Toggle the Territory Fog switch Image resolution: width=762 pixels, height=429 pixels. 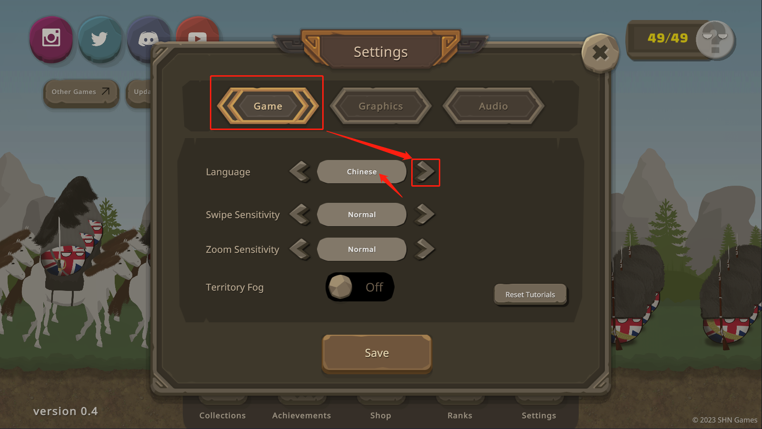click(360, 287)
